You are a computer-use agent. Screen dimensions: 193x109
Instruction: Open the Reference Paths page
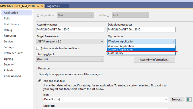tap(14, 53)
